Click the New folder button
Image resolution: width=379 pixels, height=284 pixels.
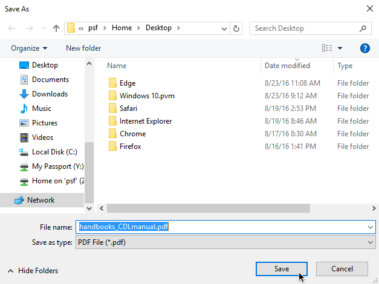[x=83, y=48]
